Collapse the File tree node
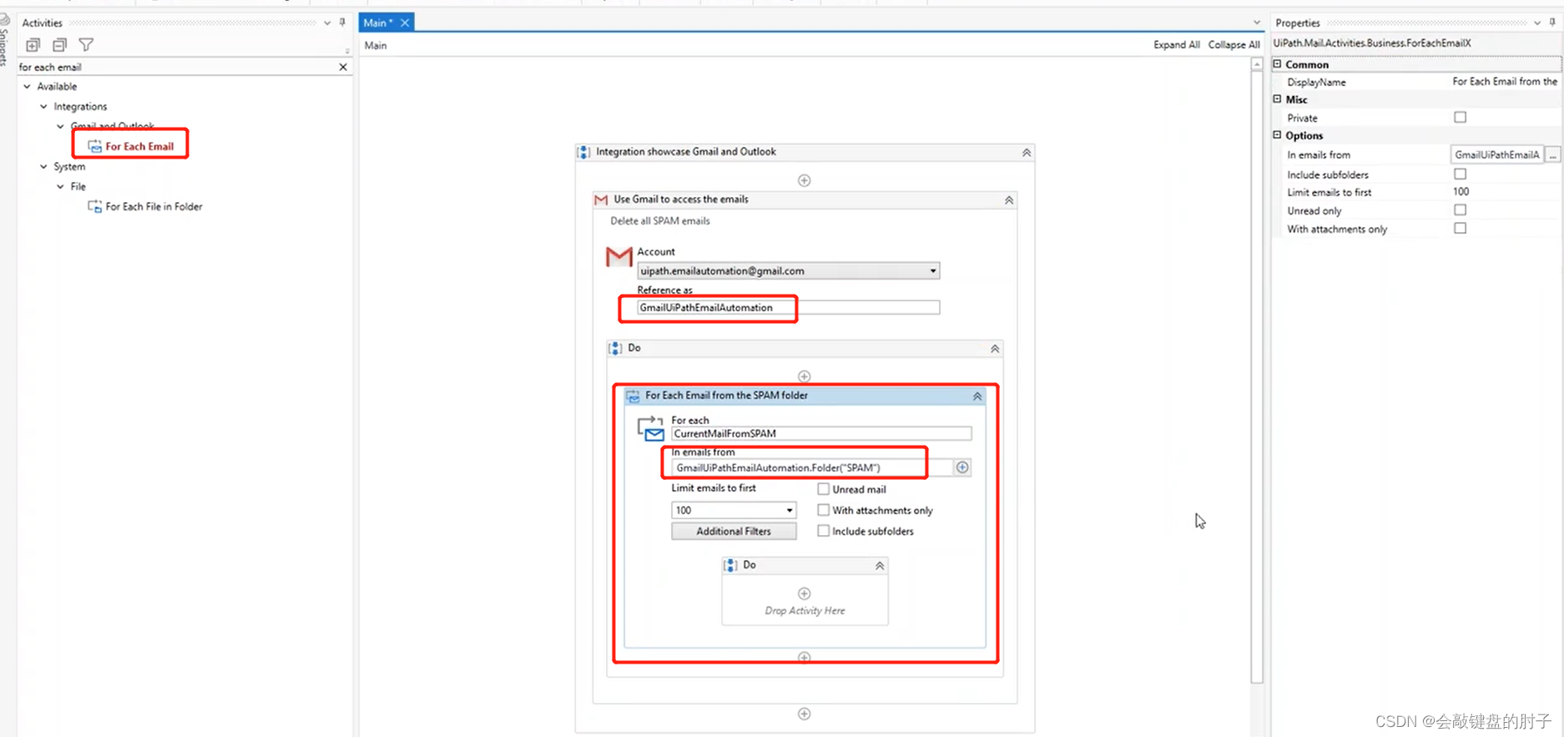This screenshot has height=737, width=1564. click(x=60, y=187)
